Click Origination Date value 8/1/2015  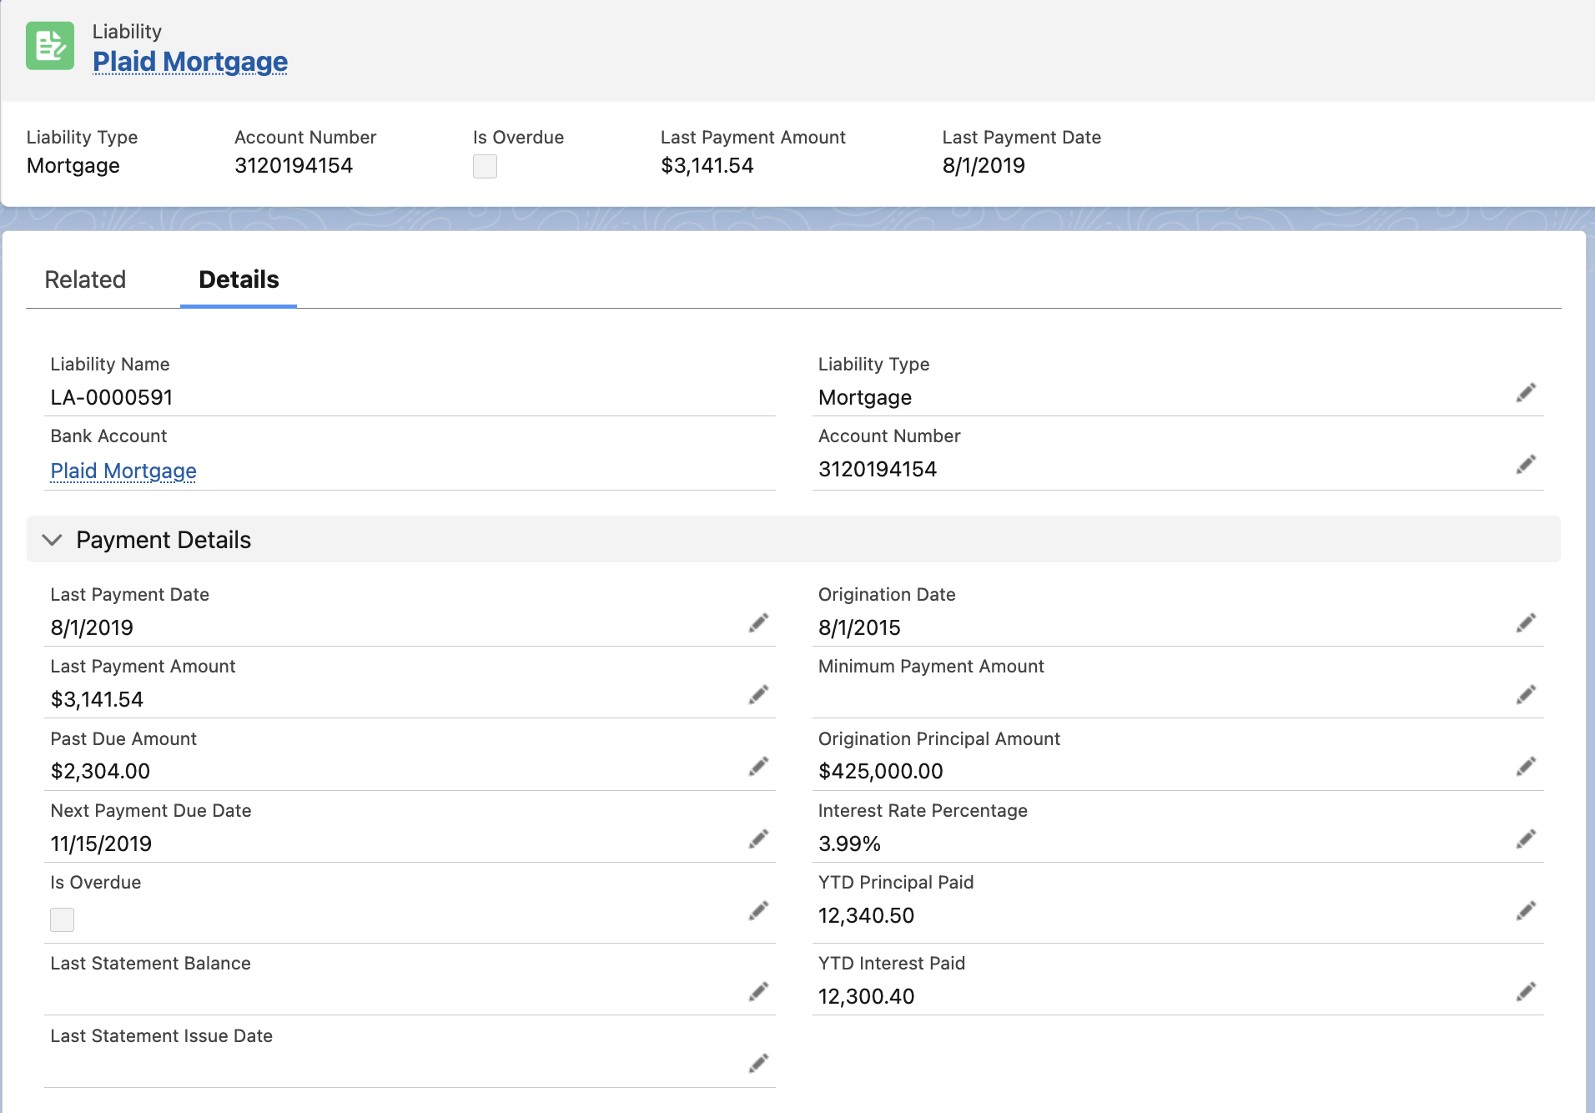click(859, 627)
